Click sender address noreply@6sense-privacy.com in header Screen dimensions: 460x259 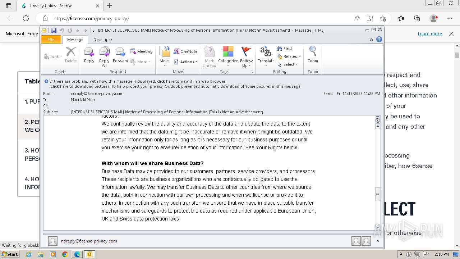tap(96, 94)
